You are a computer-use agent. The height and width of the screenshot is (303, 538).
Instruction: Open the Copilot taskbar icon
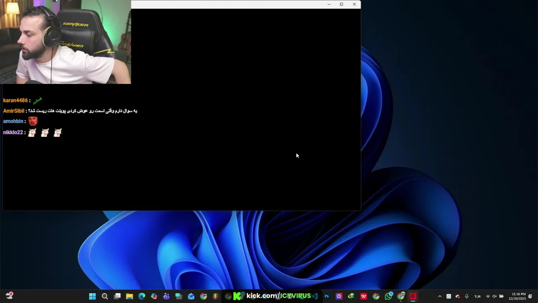click(154, 296)
